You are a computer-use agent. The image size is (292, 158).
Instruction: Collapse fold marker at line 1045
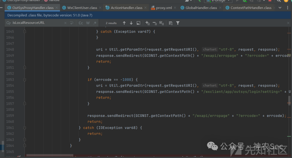(x=25, y=31)
